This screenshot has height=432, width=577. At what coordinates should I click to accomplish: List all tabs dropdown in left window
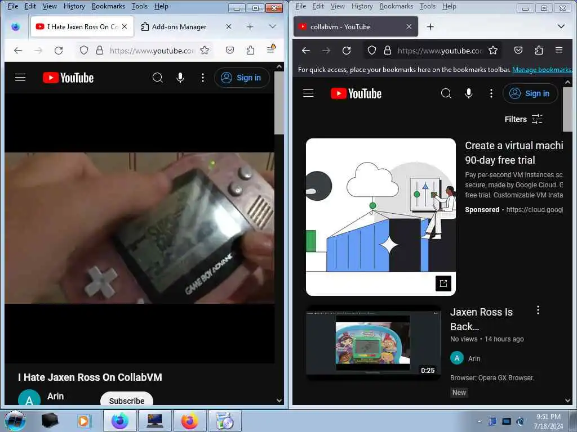click(272, 26)
